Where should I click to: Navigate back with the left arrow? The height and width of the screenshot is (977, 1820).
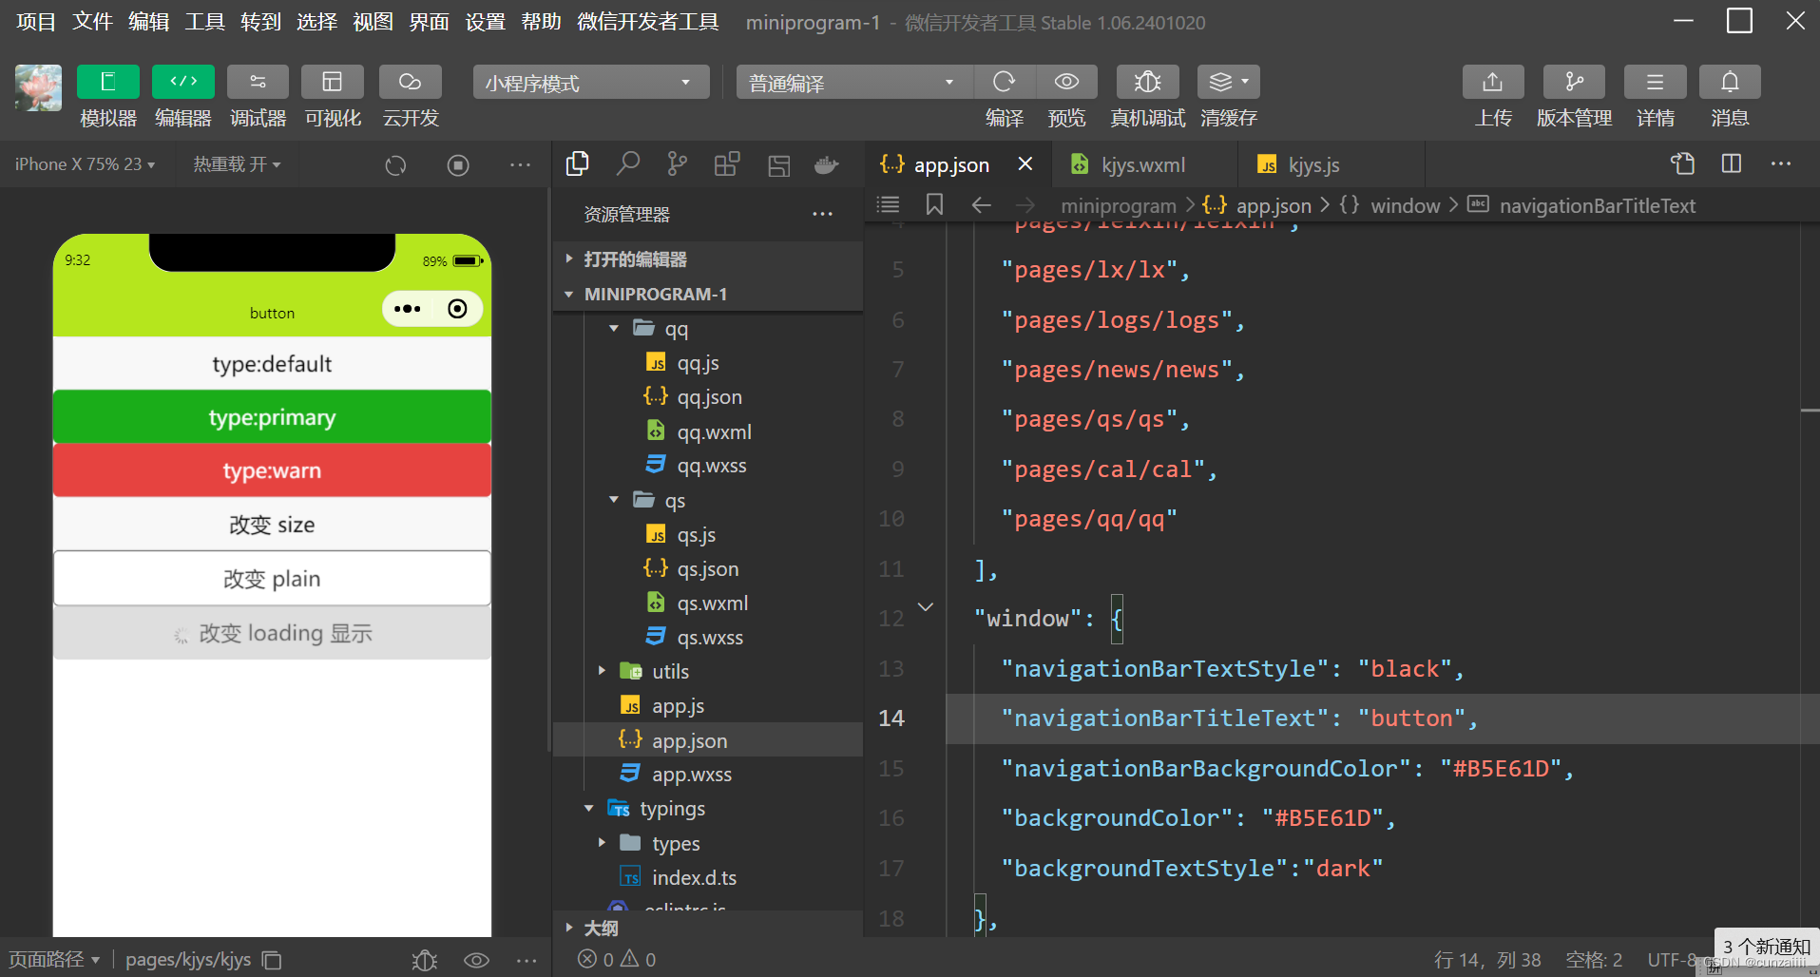(x=982, y=204)
